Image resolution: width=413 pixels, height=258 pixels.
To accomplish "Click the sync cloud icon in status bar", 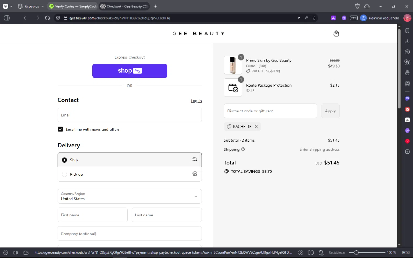I will (26, 252).
